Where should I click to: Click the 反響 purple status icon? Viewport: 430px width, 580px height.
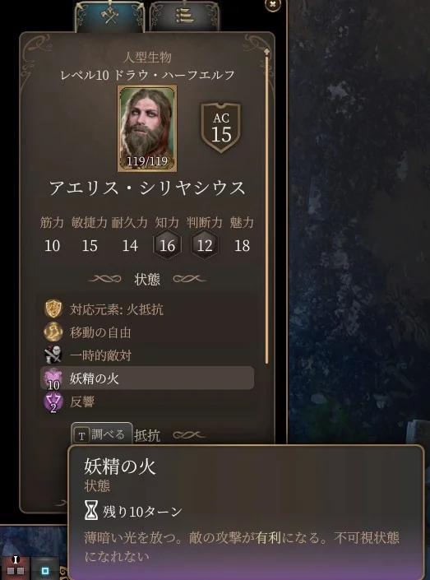(x=53, y=402)
